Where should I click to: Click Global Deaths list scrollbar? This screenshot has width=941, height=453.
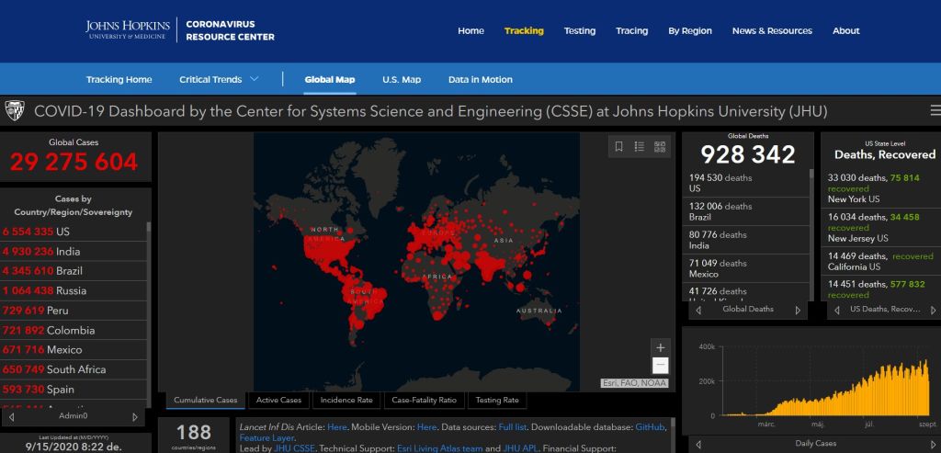click(x=811, y=234)
